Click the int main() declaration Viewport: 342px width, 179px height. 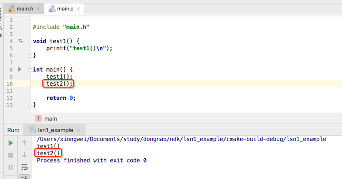pos(53,70)
